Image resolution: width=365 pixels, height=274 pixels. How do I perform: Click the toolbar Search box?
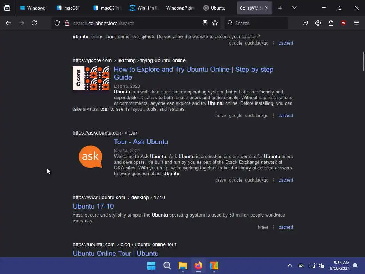coord(256,23)
